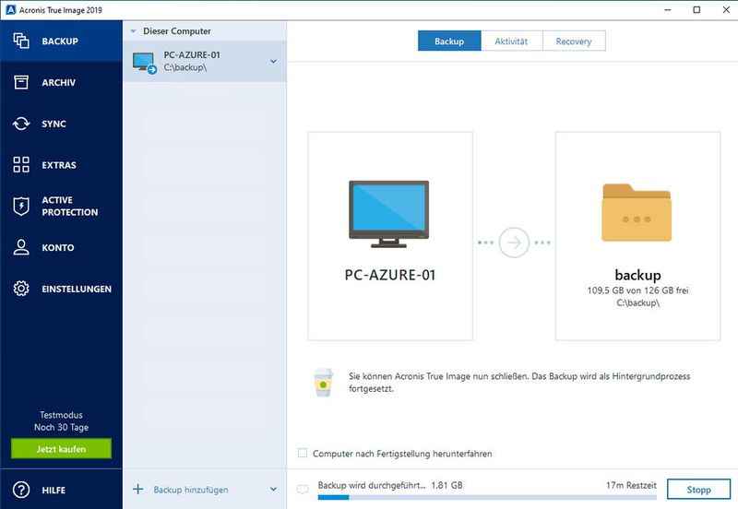The width and height of the screenshot is (738, 509).
Task: Click the circular arrow between source and destination
Action: click(514, 243)
